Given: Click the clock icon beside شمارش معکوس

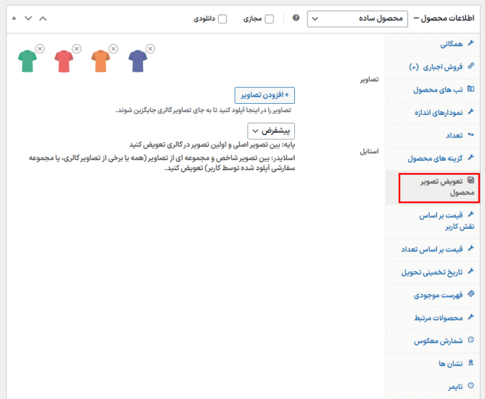Looking at the screenshot, I should 471,340.
